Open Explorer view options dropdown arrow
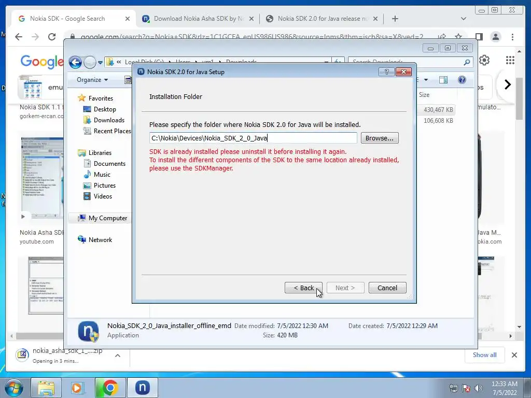The image size is (531, 398). pyautogui.click(x=426, y=80)
